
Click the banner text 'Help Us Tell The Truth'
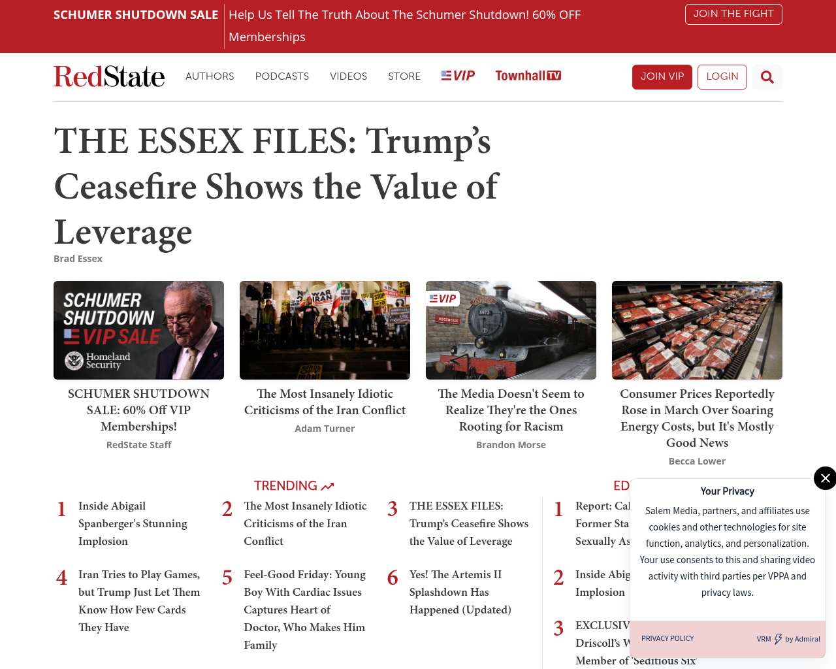click(404, 25)
